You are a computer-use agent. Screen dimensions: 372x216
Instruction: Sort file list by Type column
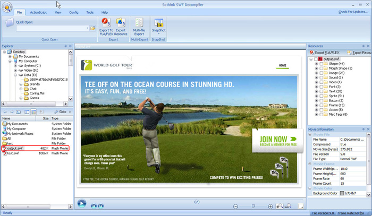point(61,118)
